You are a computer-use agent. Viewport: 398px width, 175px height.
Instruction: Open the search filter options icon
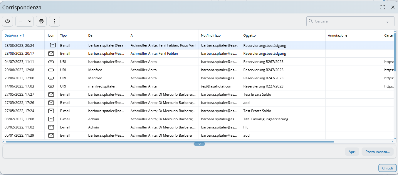(387, 21)
